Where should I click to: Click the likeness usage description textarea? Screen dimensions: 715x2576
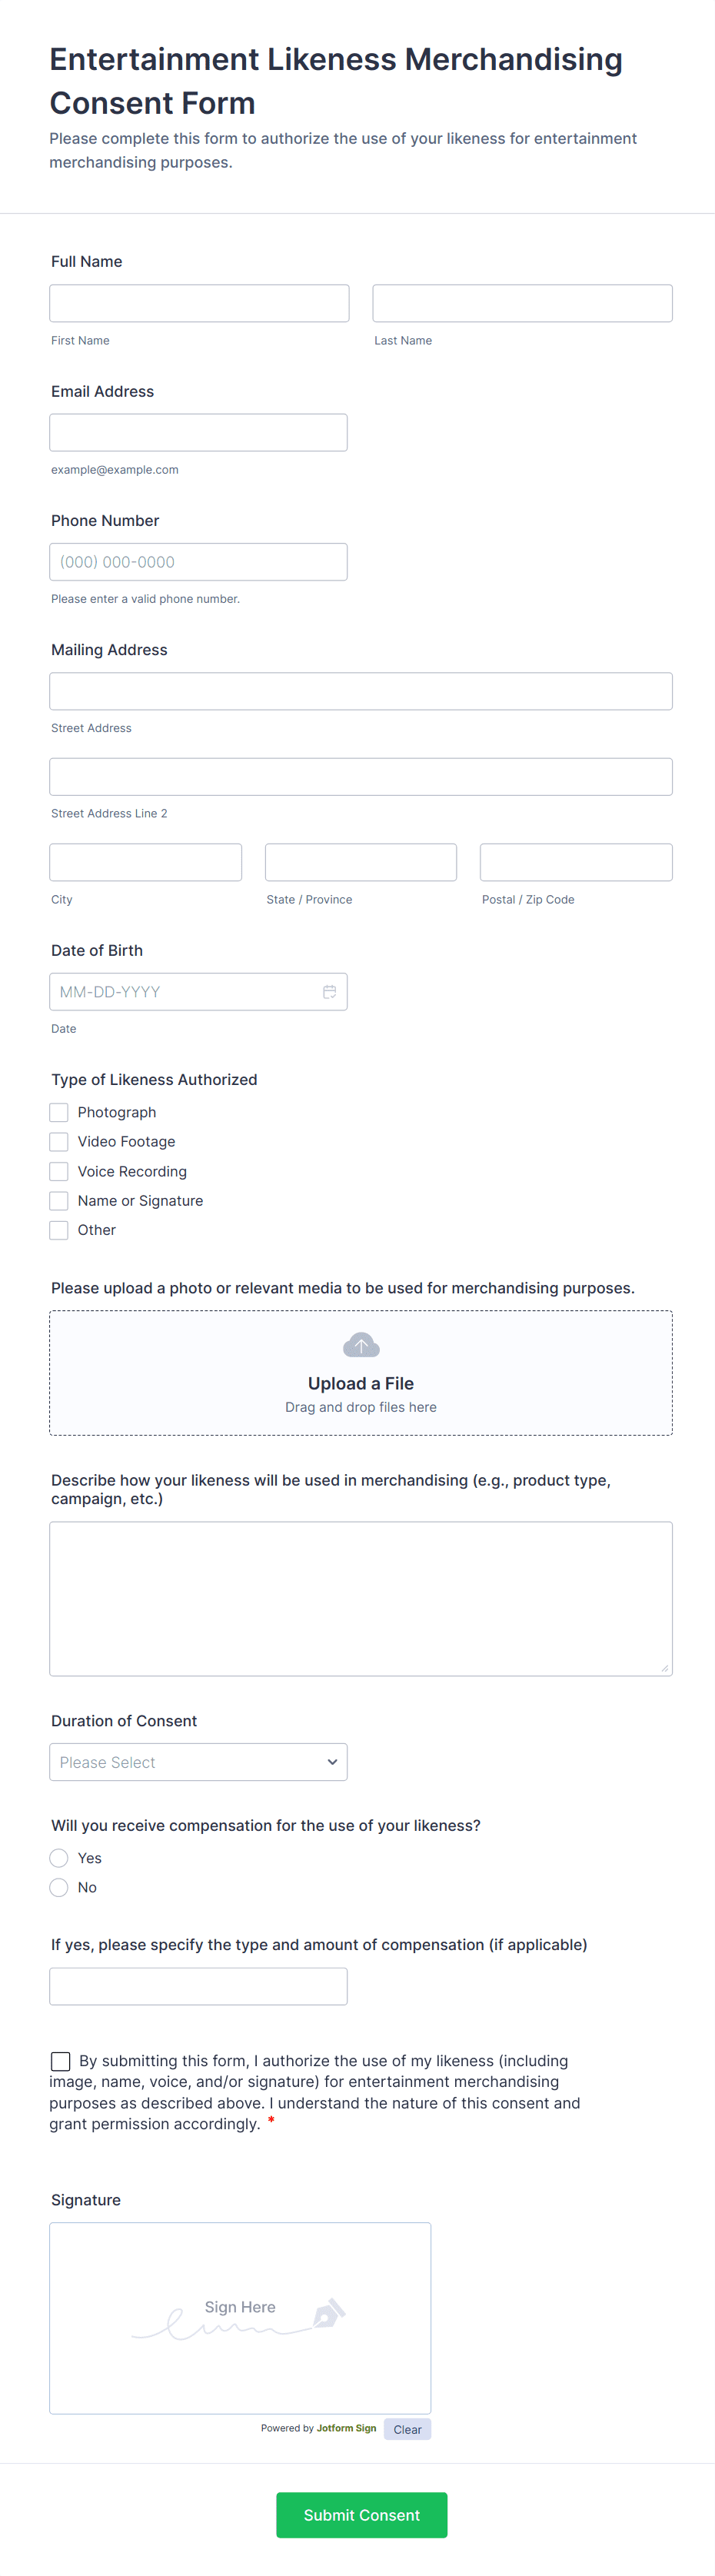click(361, 1598)
